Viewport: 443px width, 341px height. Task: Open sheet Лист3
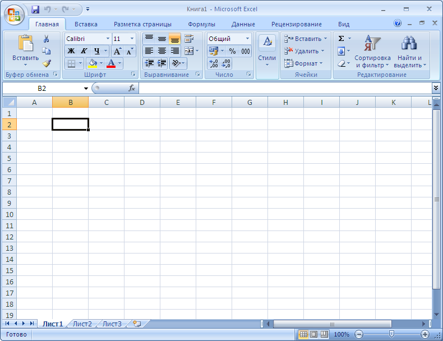click(112, 324)
